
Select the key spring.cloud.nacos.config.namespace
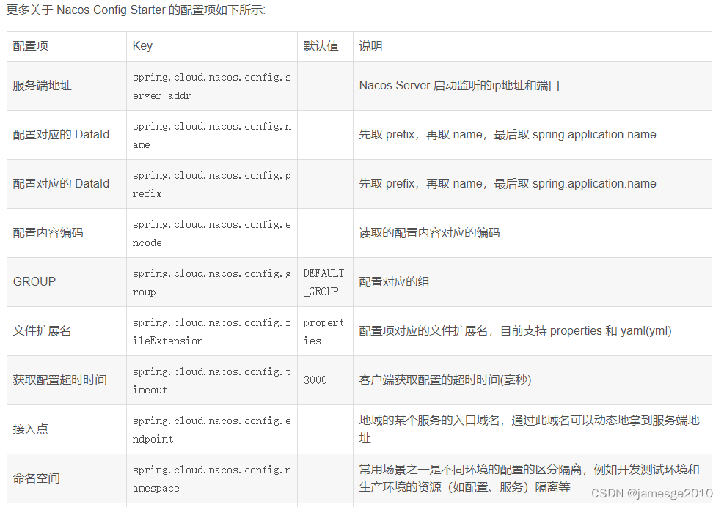(212, 479)
